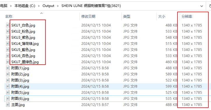The width and height of the screenshot is (211, 110).
Task: Click the JPG file icon of 附图(6).jpg
Action: click(8, 98)
